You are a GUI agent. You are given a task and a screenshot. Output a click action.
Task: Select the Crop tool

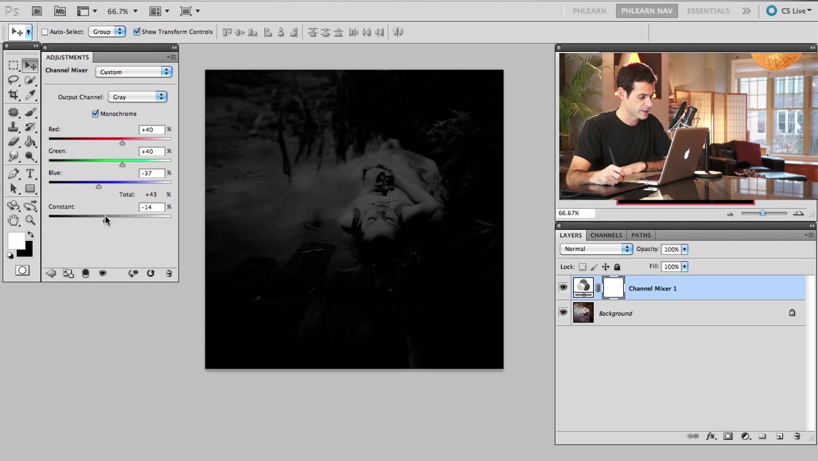13,95
